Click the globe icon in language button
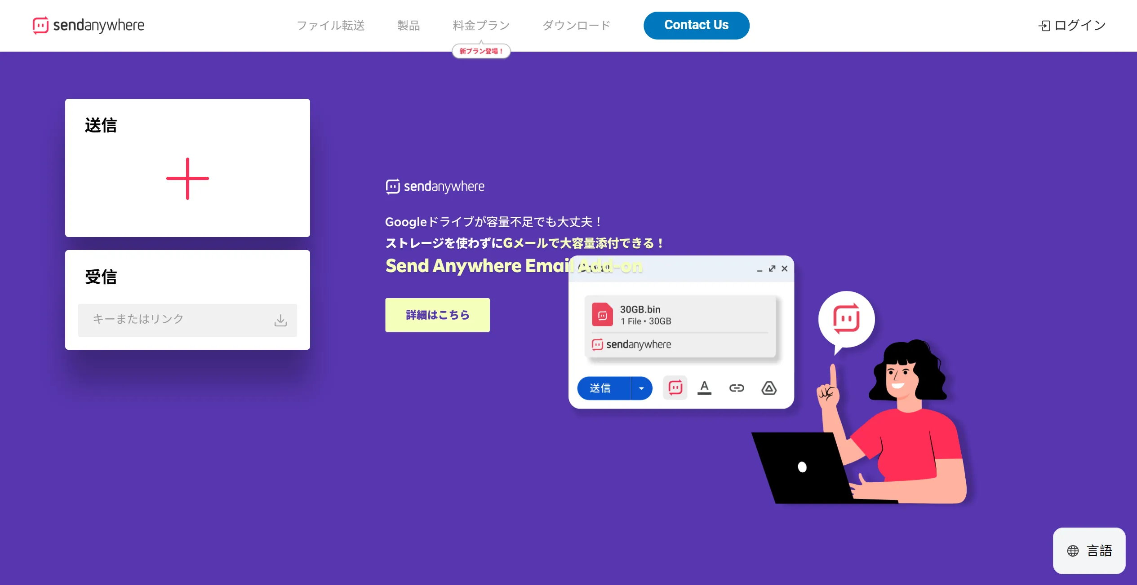The image size is (1137, 585). 1073,551
